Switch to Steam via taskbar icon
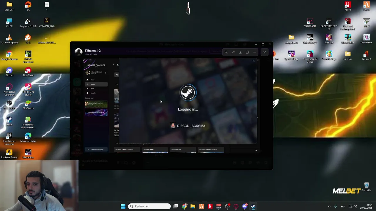Viewport: 376px width, 211px height. pyautogui.click(x=253, y=206)
